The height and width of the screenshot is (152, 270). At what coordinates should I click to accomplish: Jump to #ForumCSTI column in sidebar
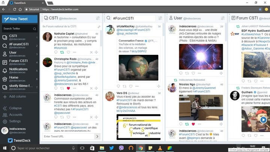point(19,45)
